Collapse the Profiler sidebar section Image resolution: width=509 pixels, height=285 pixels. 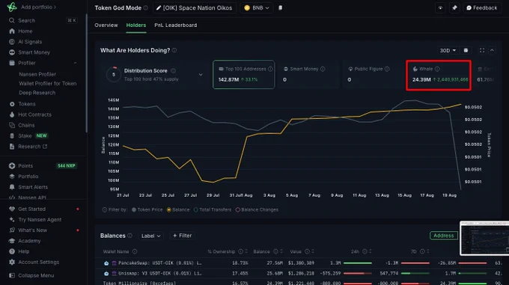point(75,63)
